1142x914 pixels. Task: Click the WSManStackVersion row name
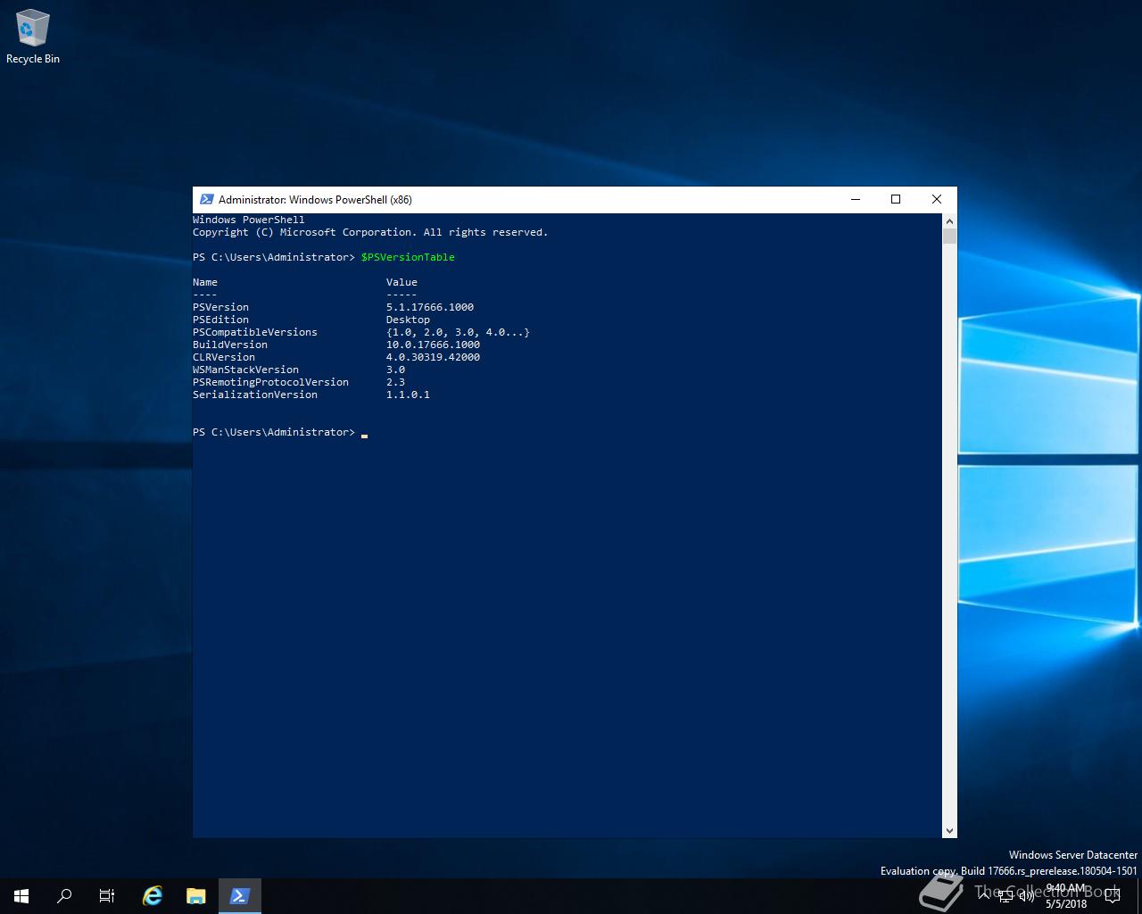245,370
